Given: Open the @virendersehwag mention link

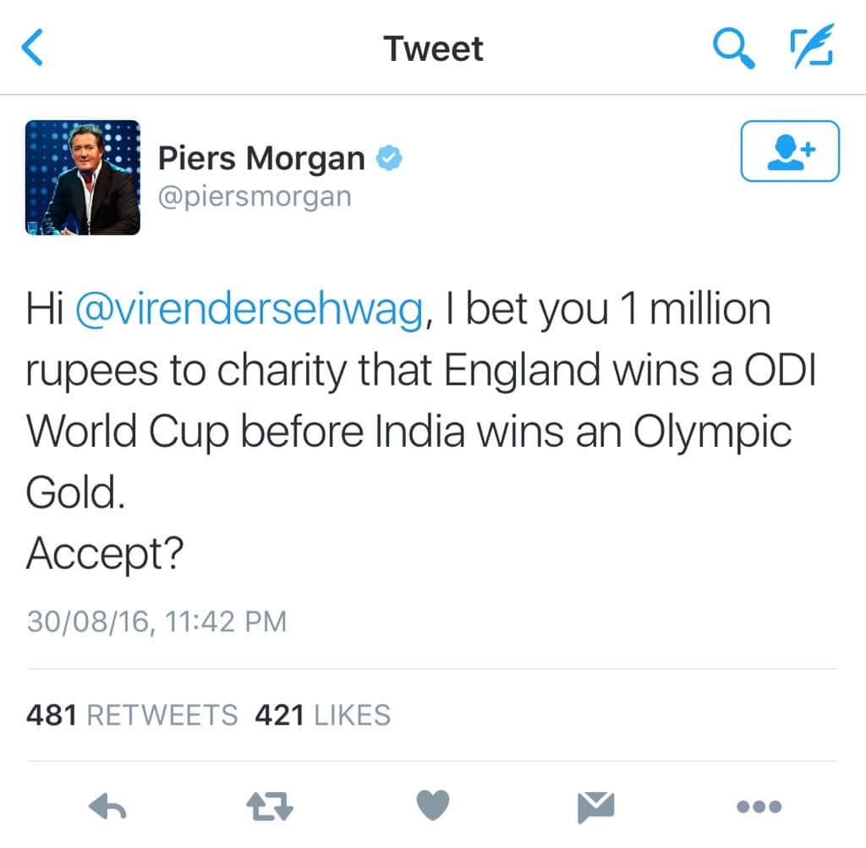Looking at the screenshot, I should click(x=249, y=310).
